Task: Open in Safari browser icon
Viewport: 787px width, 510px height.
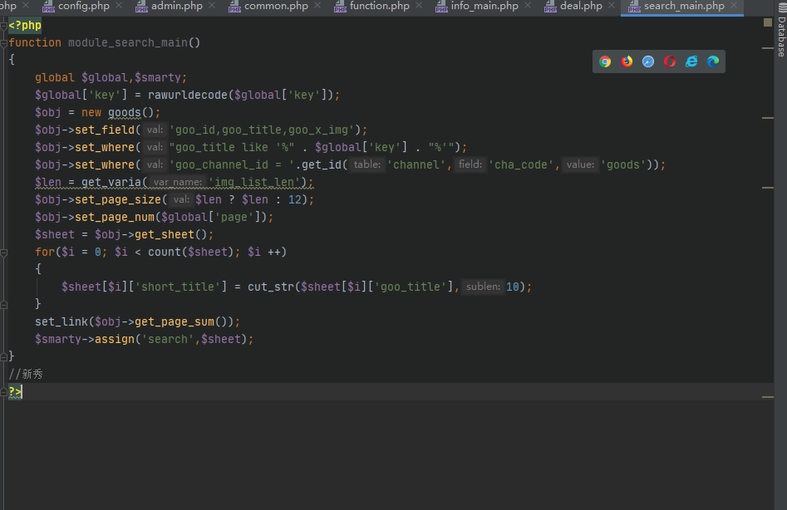Action: [648, 61]
